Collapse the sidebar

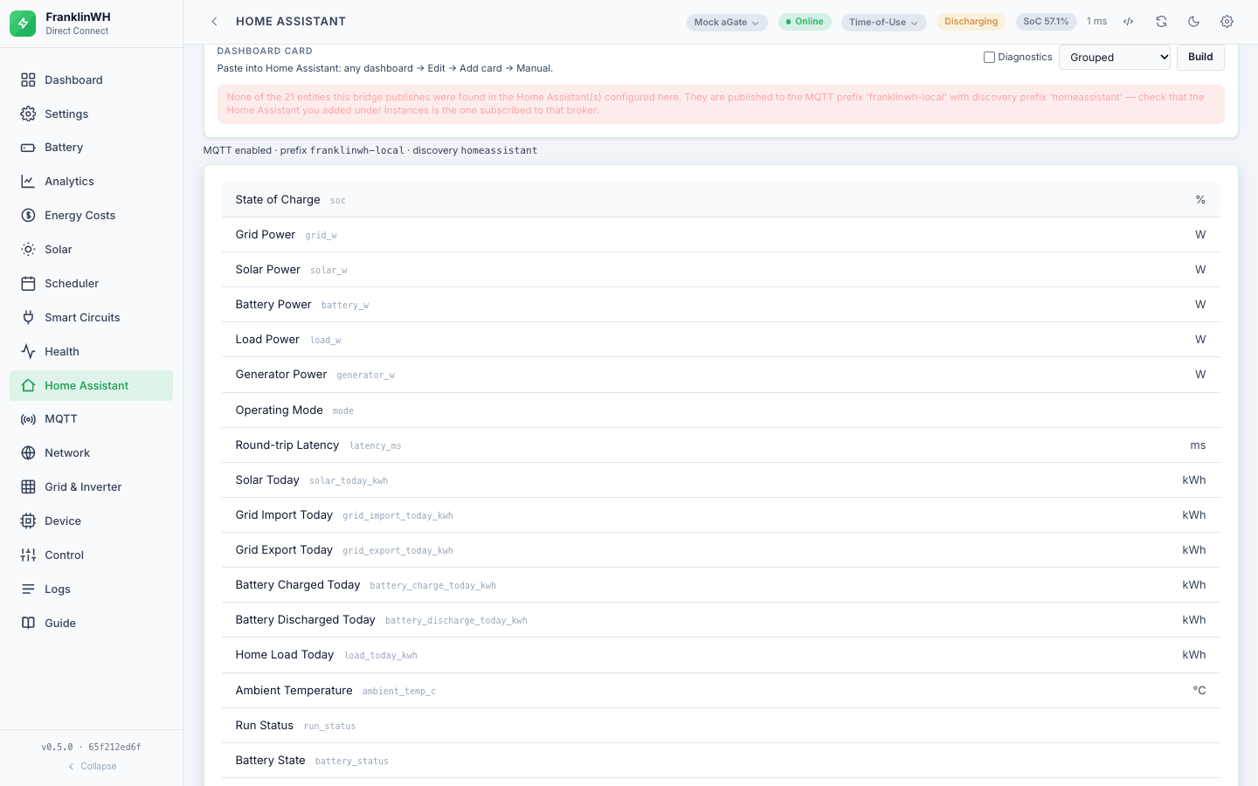[92, 767]
